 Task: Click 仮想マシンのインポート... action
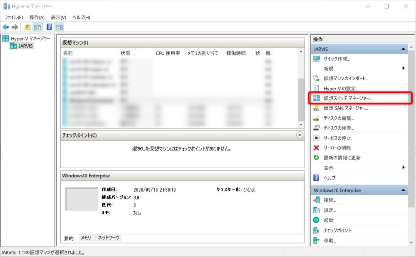click(346, 79)
